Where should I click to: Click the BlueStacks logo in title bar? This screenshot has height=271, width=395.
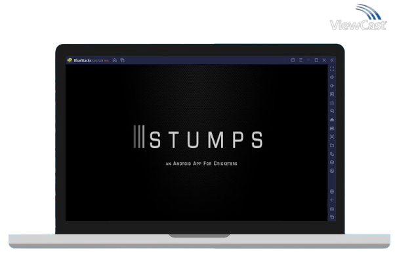tap(70, 60)
